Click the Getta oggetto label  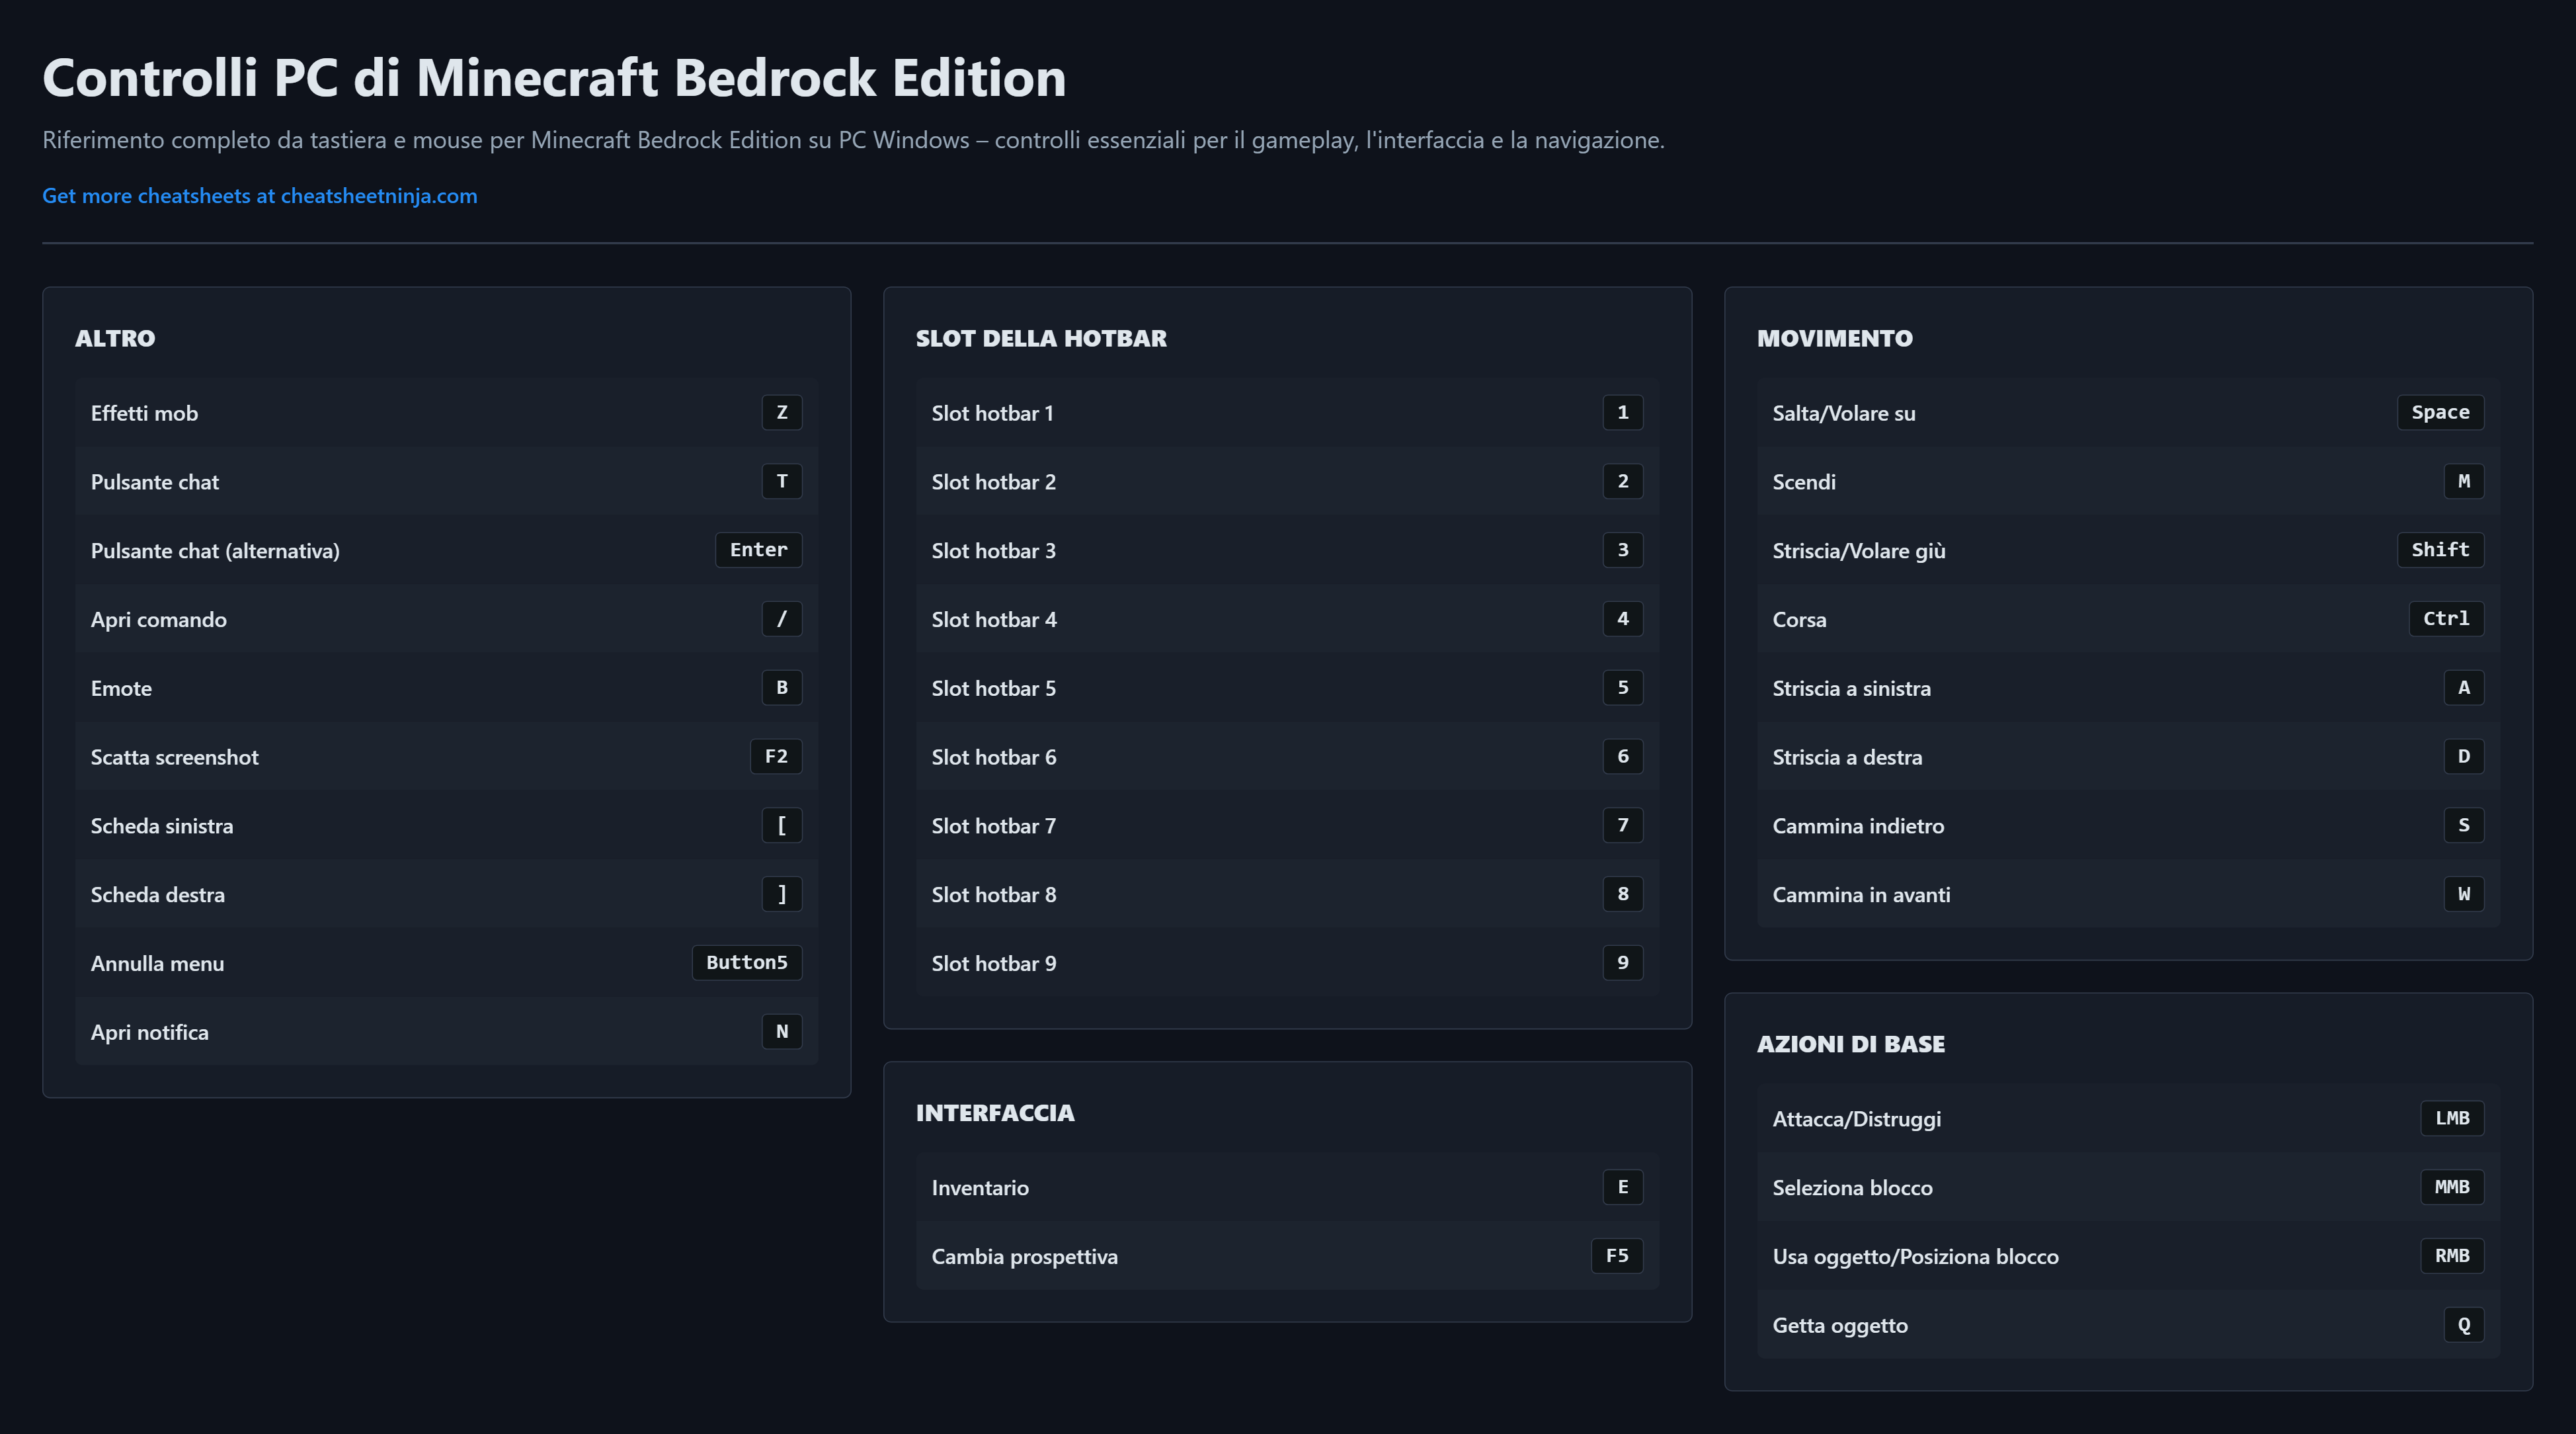coord(1839,1325)
